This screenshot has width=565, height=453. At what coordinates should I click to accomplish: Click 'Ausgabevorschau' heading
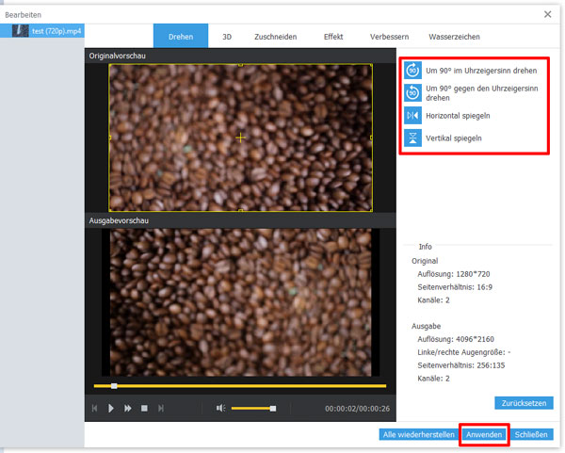point(119,220)
